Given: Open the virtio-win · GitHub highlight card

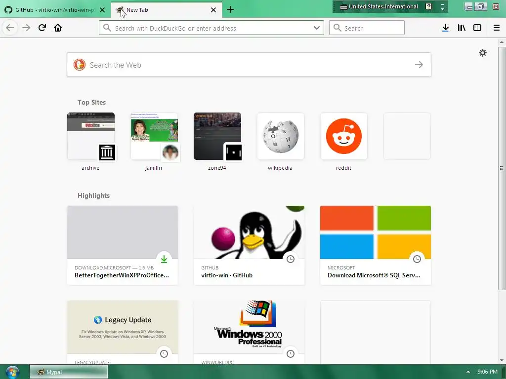Looking at the screenshot, I should 249,245.
